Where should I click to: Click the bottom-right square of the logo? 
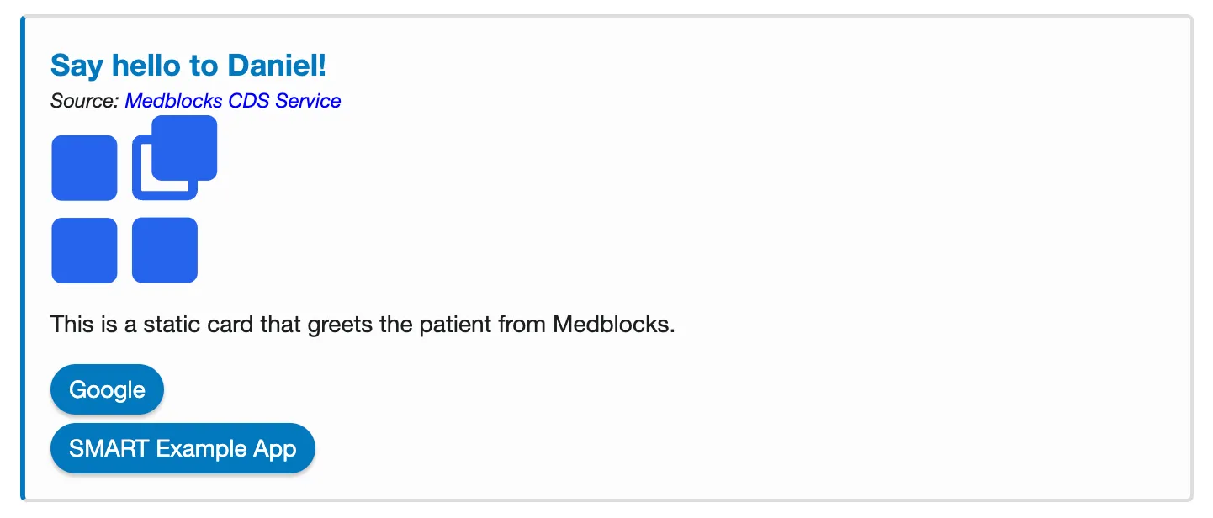coord(164,250)
